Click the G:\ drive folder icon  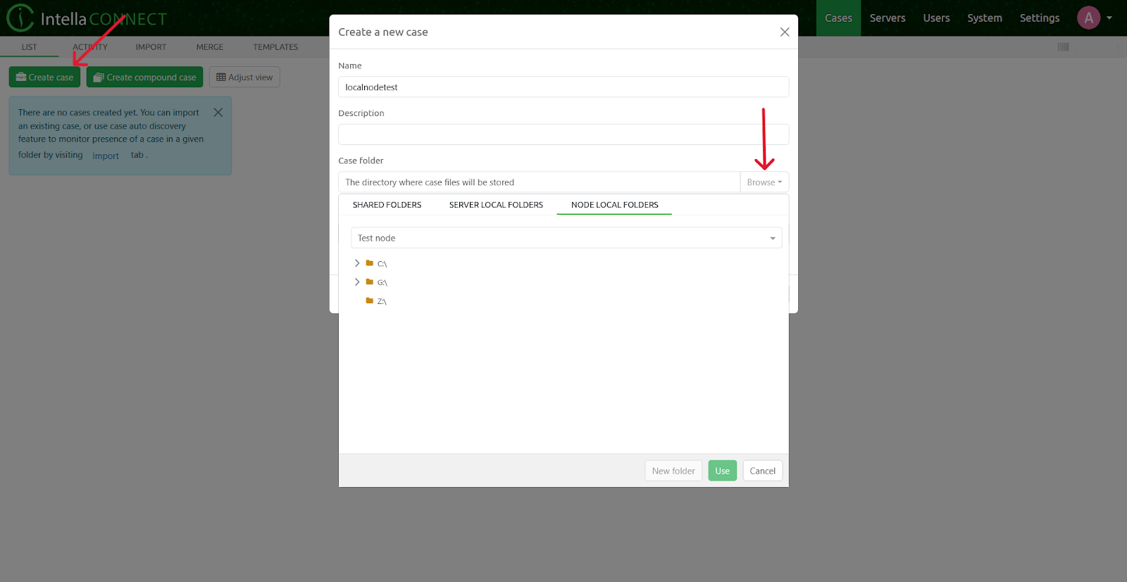370,282
